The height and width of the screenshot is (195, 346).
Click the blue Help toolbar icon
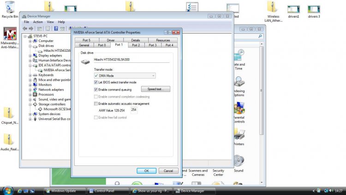tap(56, 29)
